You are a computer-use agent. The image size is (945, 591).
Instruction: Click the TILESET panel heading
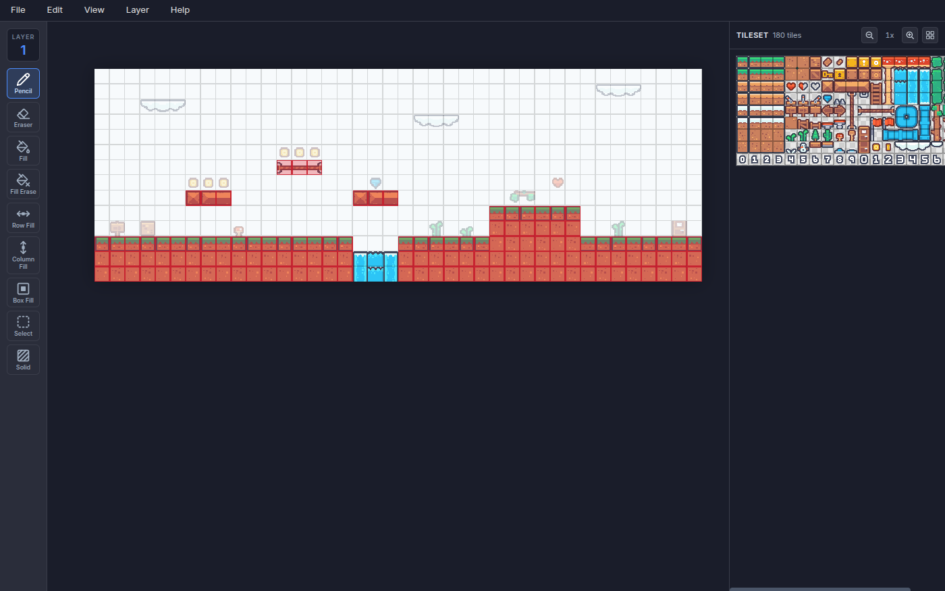[x=752, y=35]
